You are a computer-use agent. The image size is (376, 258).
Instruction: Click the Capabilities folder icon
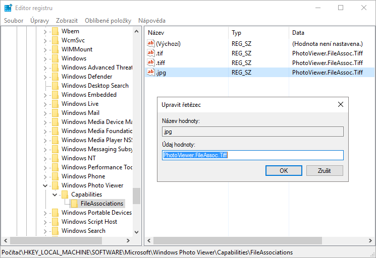pyautogui.click(x=65, y=195)
